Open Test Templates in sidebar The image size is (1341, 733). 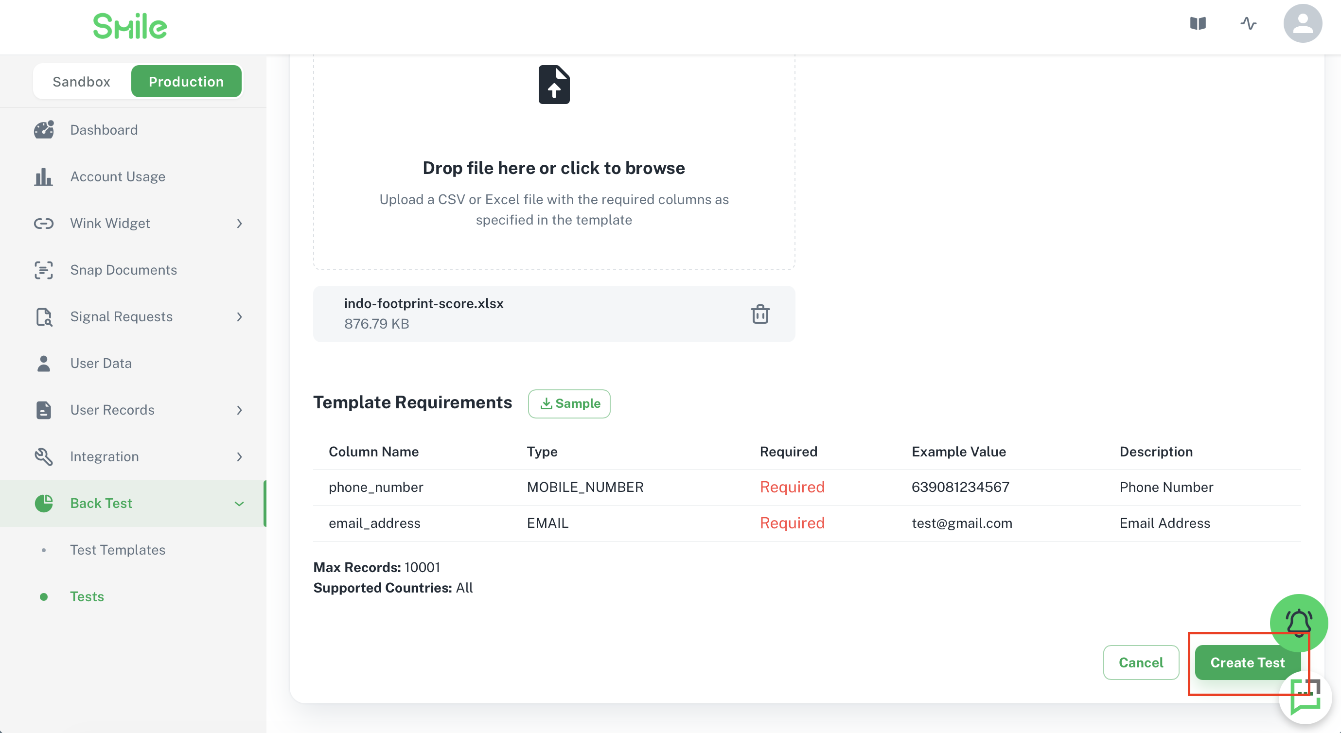118,550
